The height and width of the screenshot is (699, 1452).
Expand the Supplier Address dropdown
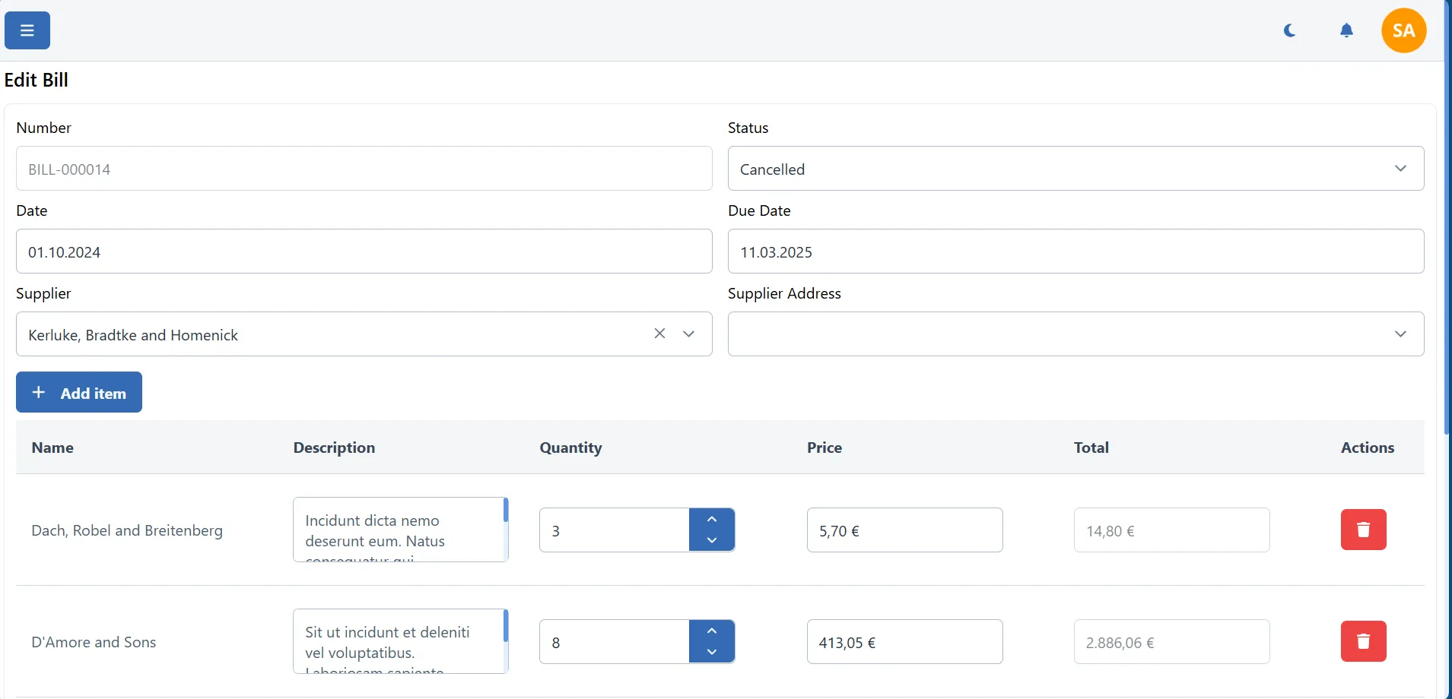[x=1075, y=334]
